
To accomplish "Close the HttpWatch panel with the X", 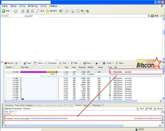I will pyautogui.click(x=2, y=62).
